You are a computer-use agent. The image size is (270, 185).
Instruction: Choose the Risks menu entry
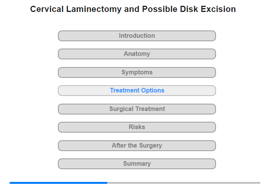(137, 127)
